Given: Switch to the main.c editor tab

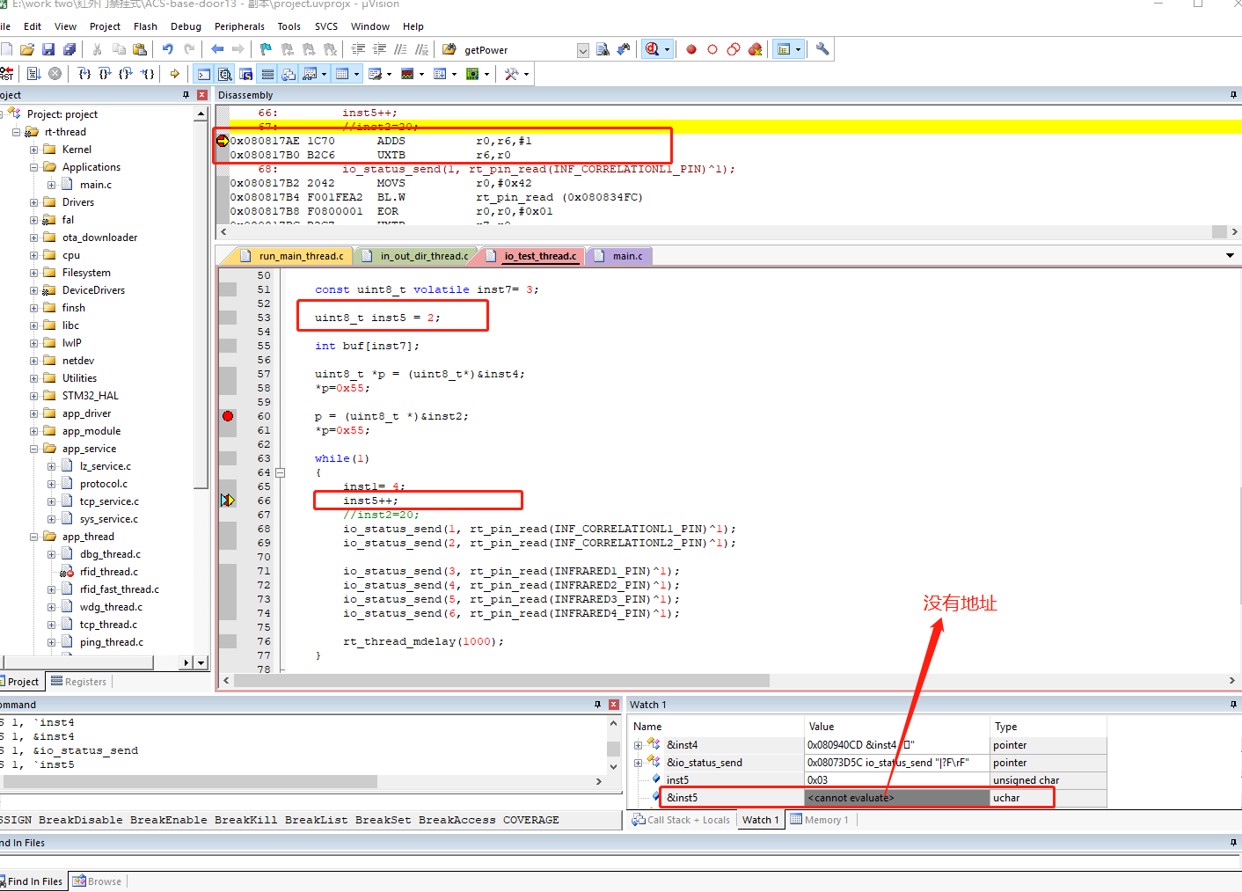Looking at the screenshot, I should click(619, 256).
